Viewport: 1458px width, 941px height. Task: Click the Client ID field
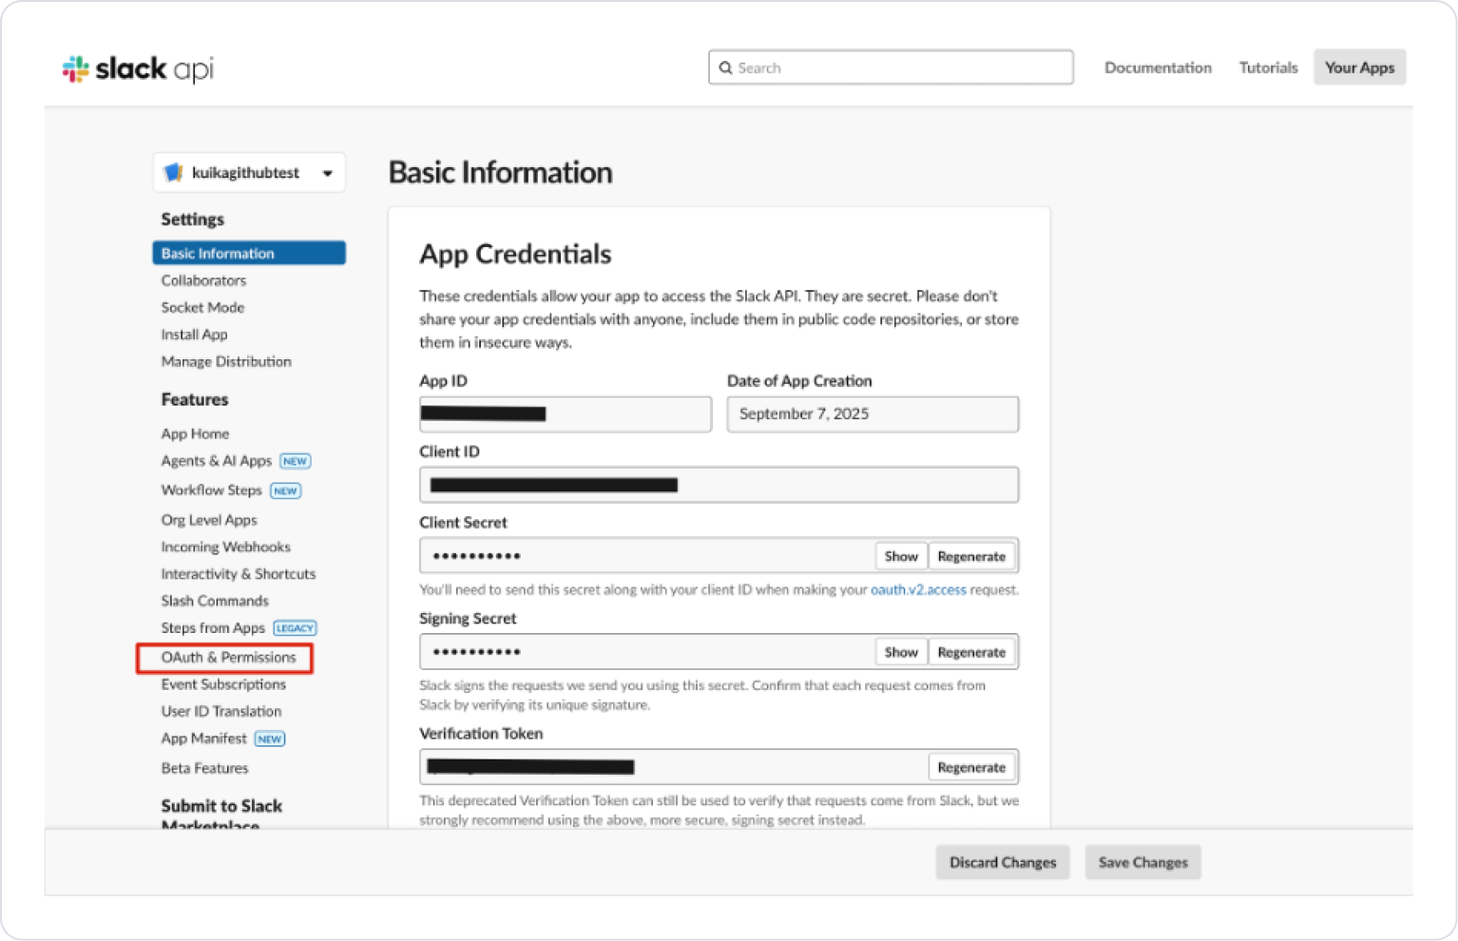(x=719, y=485)
